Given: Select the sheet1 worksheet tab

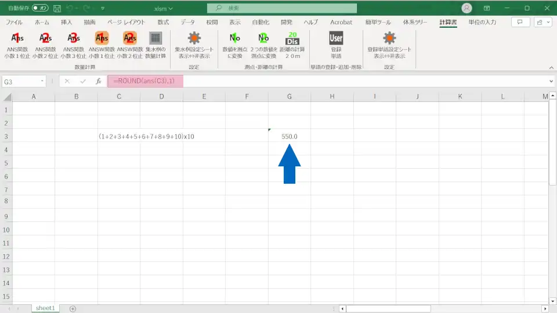Looking at the screenshot, I should coord(45,308).
